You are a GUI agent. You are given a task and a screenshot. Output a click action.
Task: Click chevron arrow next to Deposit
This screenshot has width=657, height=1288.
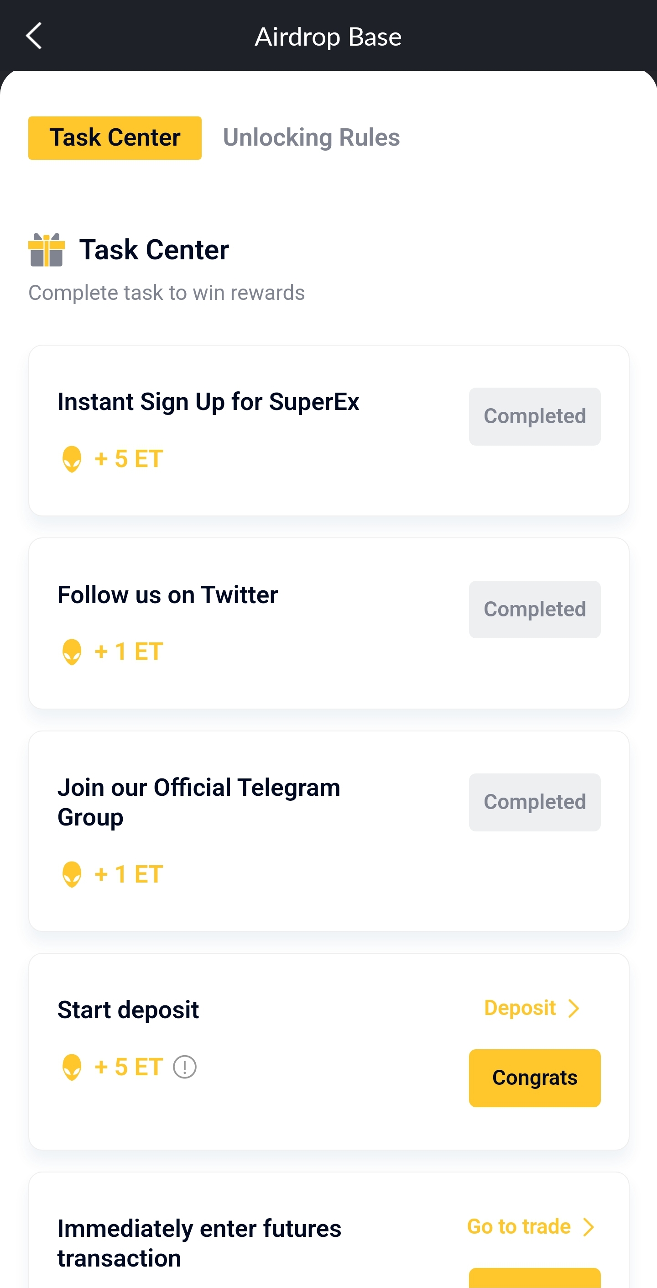tap(574, 1008)
